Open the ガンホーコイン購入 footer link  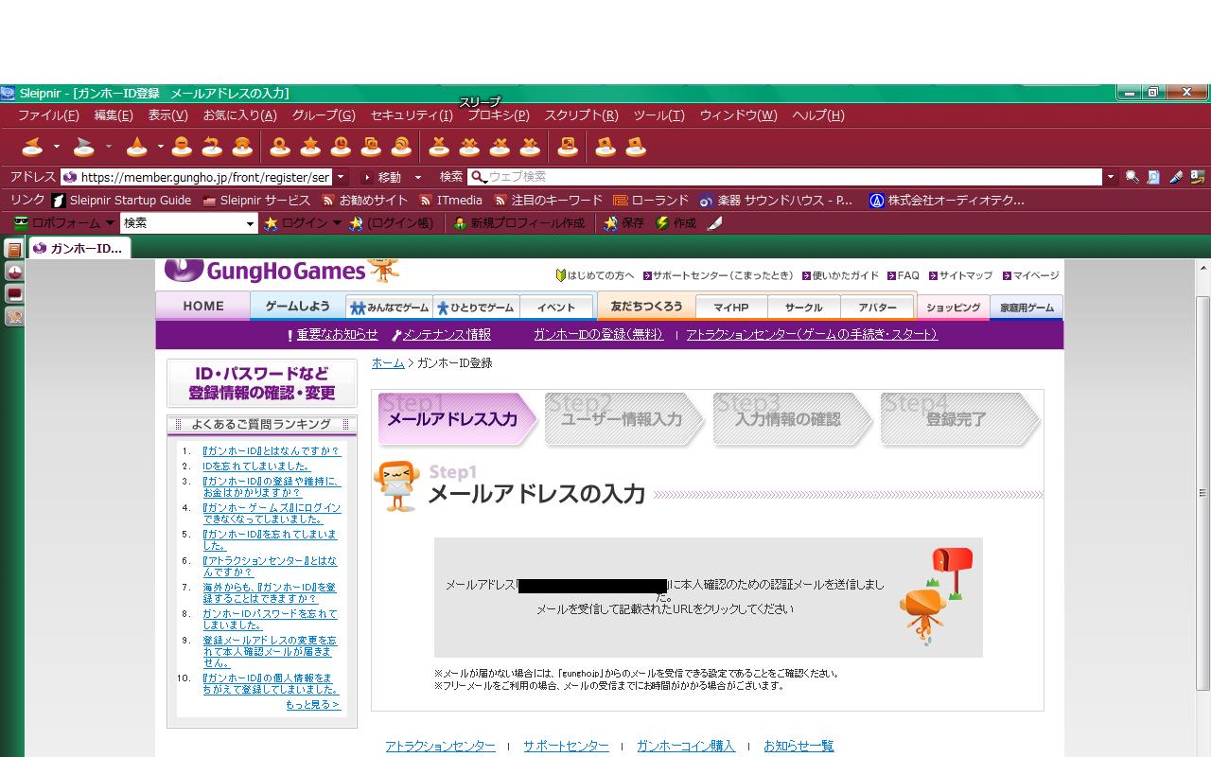[686, 747]
